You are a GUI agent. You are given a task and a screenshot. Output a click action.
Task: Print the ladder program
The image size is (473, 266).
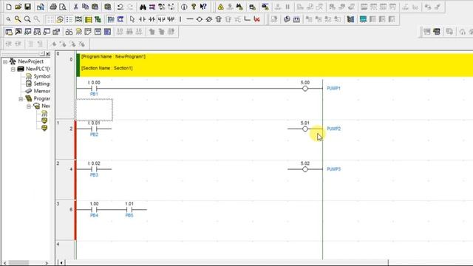coord(53,7)
